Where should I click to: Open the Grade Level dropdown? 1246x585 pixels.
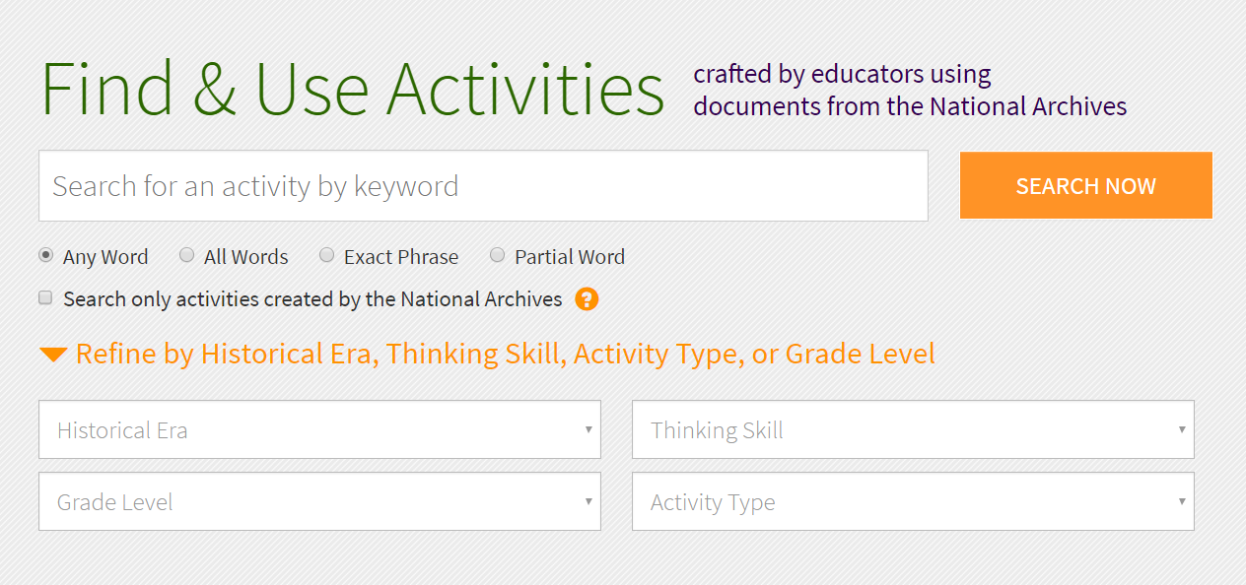pos(319,501)
